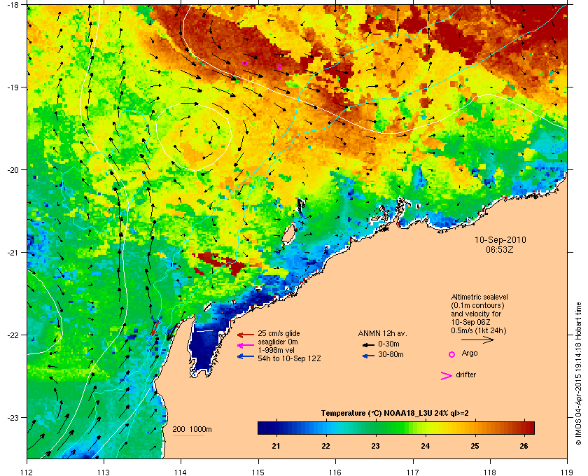Click the colorbar tick label 22
The image size is (588, 476).
coord(326,446)
